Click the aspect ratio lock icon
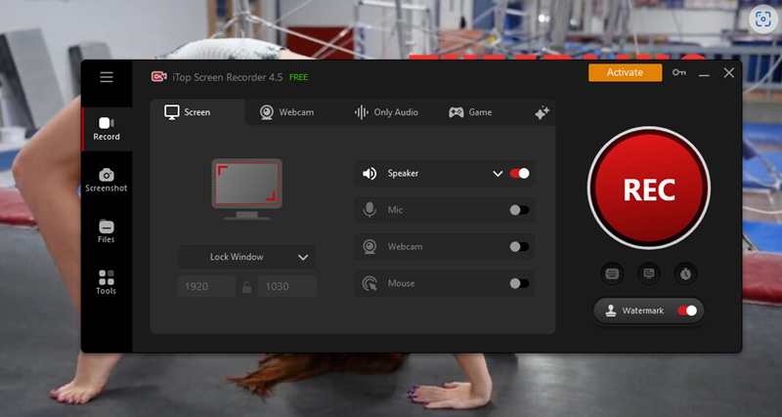The image size is (782, 417). (246, 287)
